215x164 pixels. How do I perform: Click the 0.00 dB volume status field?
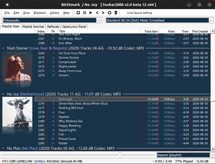click(x=202, y=161)
